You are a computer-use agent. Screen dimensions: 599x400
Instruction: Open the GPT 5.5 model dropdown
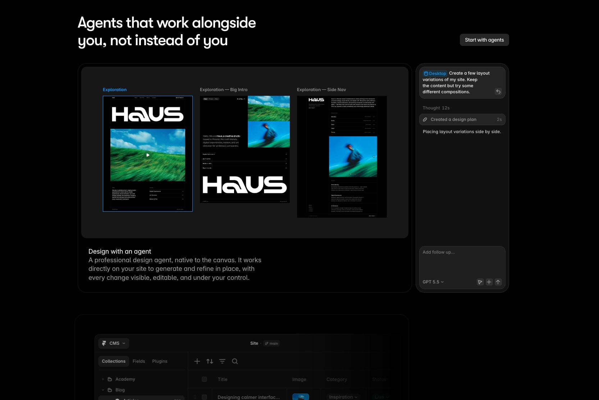(x=433, y=282)
